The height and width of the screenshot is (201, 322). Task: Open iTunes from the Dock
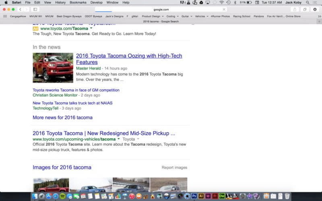[132, 196]
